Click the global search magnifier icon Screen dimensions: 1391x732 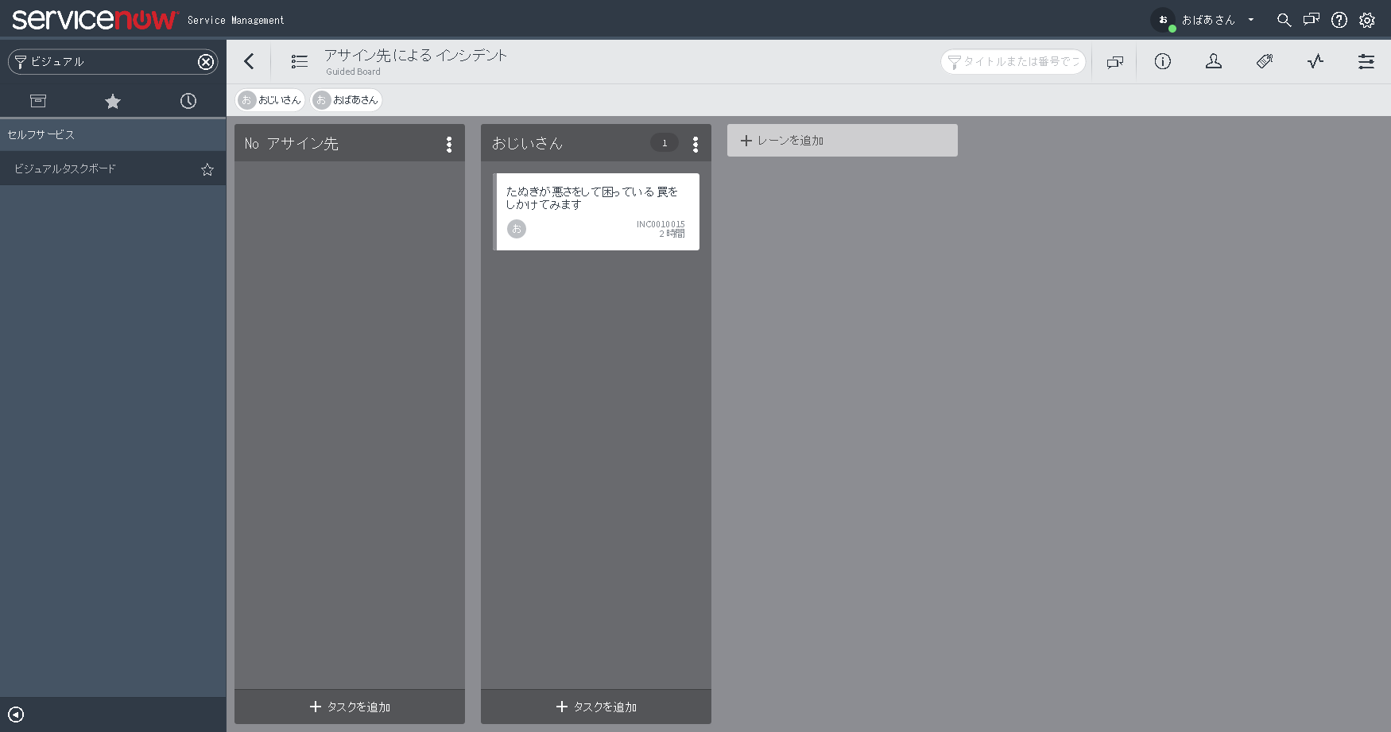pyautogui.click(x=1284, y=20)
